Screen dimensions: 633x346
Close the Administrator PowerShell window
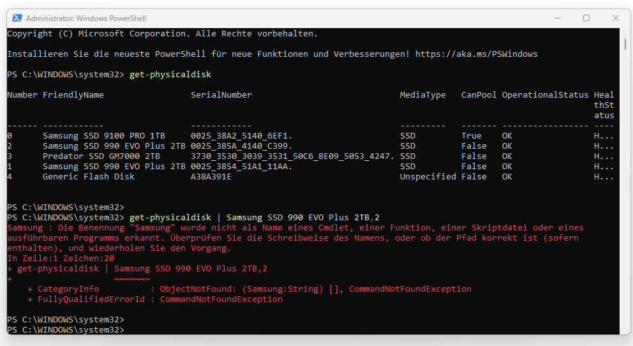click(614, 18)
